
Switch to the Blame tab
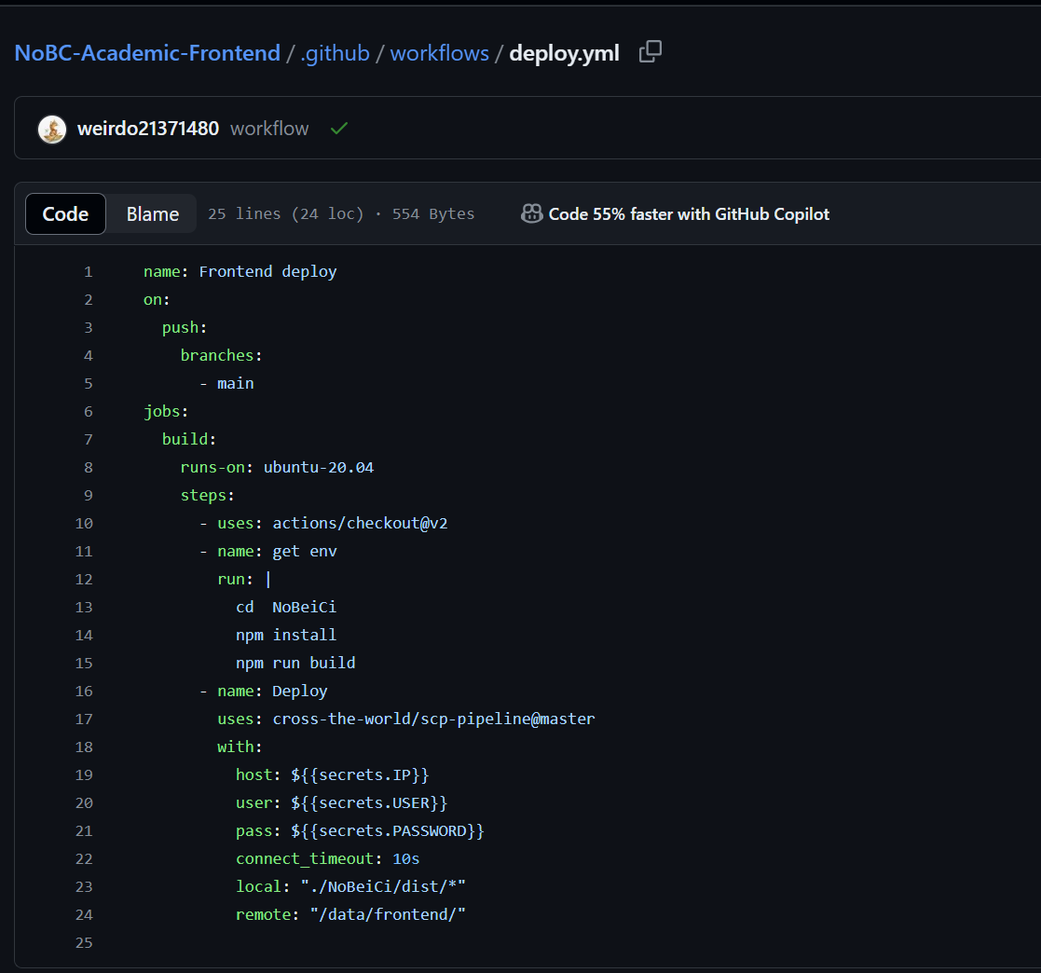coord(152,214)
